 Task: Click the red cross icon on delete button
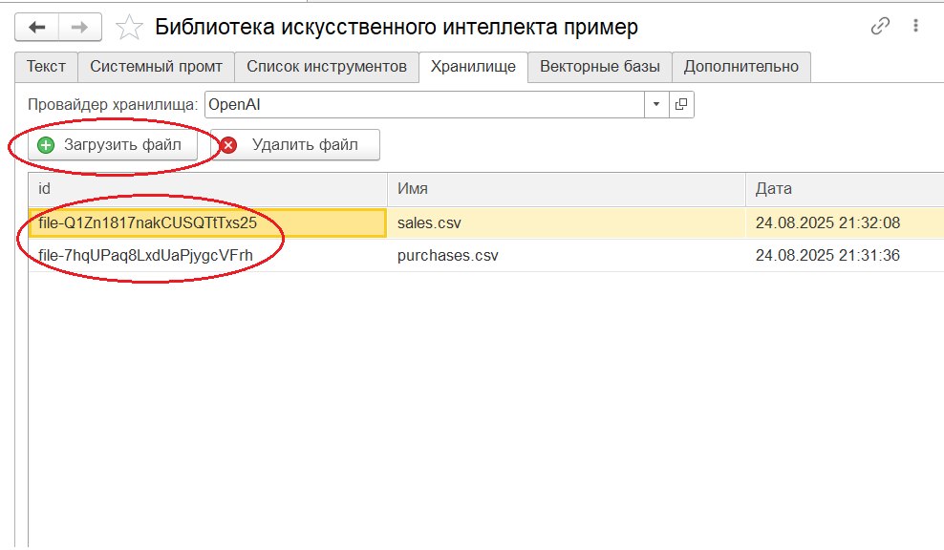[x=226, y=144]
